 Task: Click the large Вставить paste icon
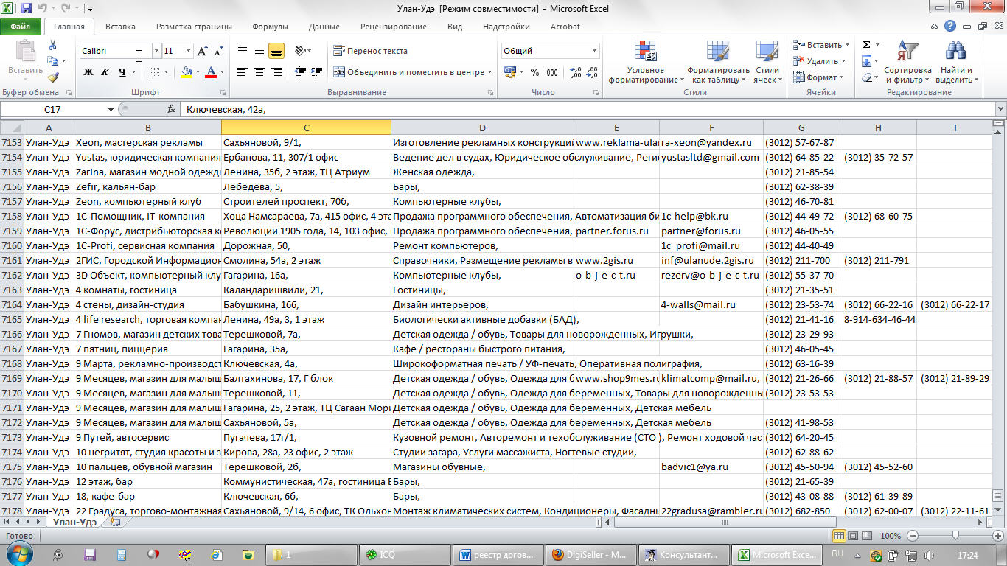[x=25, y=52]
